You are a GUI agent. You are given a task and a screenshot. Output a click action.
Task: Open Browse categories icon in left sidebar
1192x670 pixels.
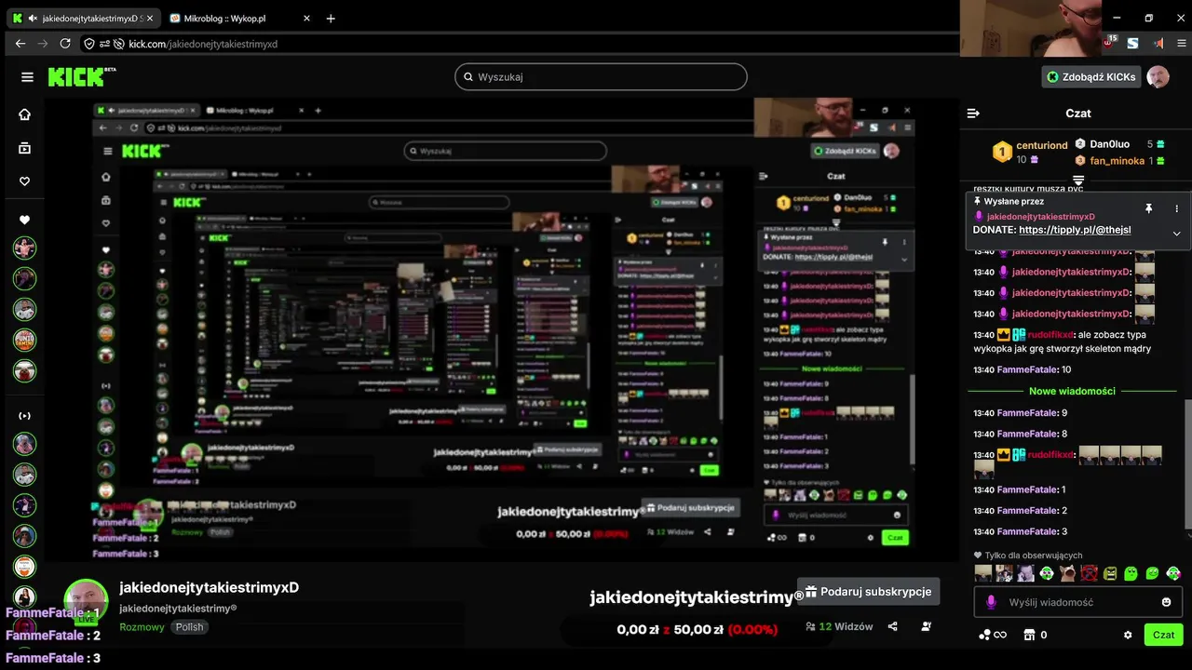(25, 148)
